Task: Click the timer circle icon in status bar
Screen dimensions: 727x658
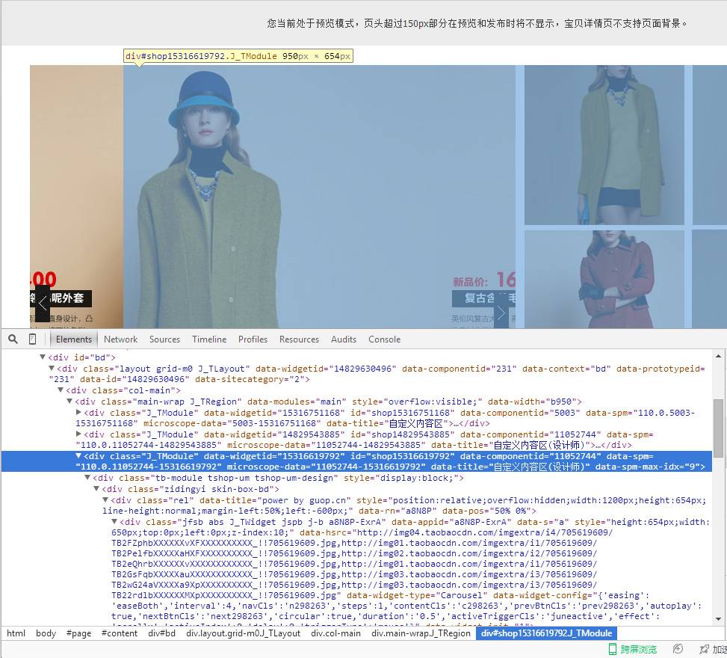Action: tap(677, 649)
